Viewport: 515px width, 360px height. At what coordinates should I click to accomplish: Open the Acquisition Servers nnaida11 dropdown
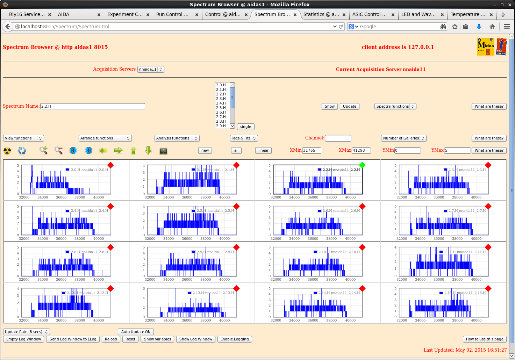[x=151, y=69]
